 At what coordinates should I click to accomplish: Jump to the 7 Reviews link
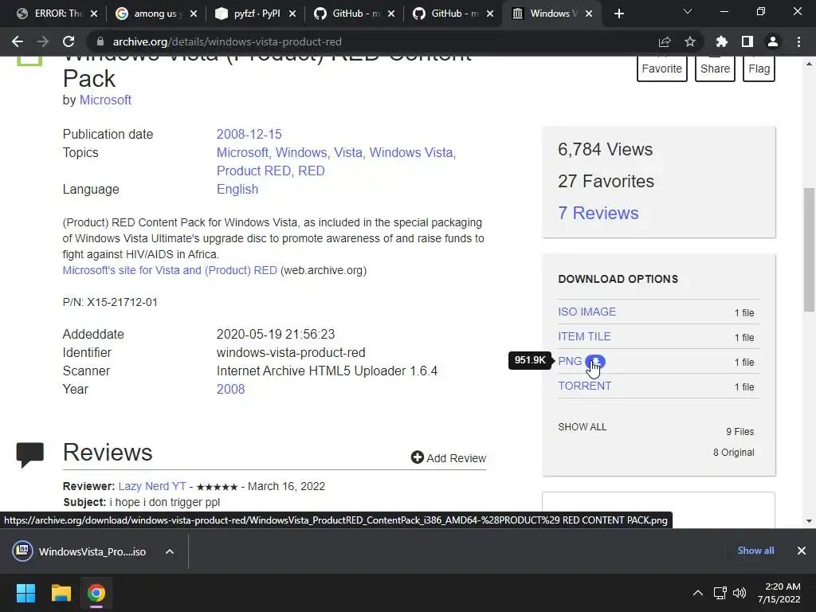[598, 213]
